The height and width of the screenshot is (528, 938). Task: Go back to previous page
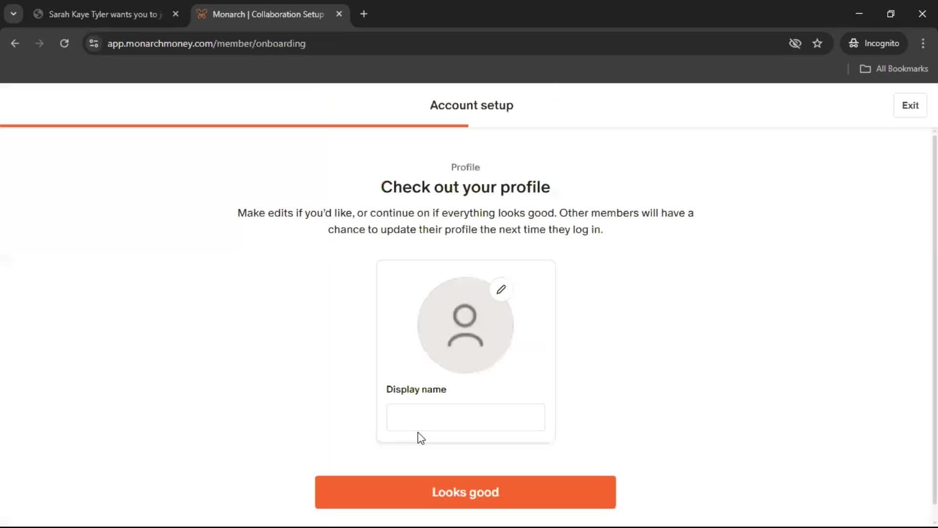click(x=15, y=44)
